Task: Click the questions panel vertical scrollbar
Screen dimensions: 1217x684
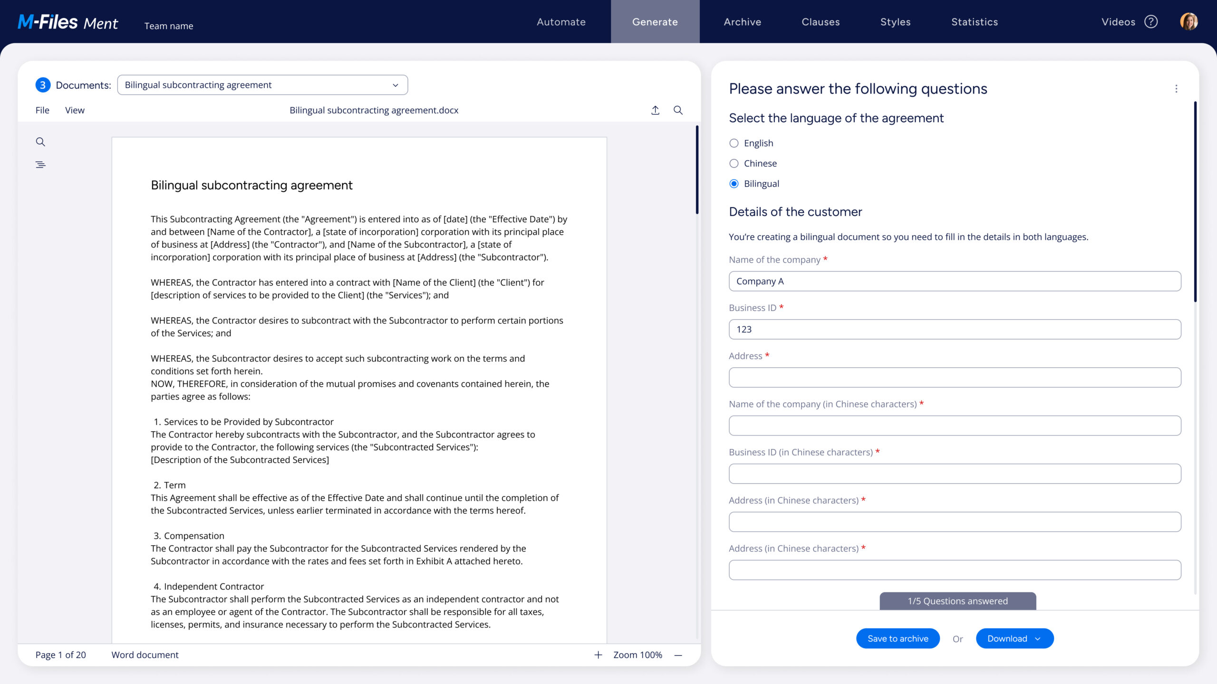Action: (1195, 202)
